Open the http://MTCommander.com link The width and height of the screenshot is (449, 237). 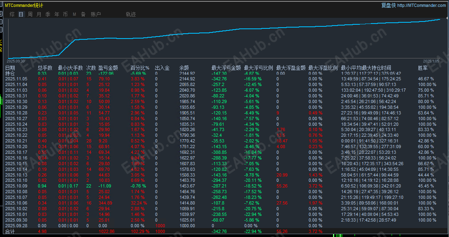tap(421, 5)
